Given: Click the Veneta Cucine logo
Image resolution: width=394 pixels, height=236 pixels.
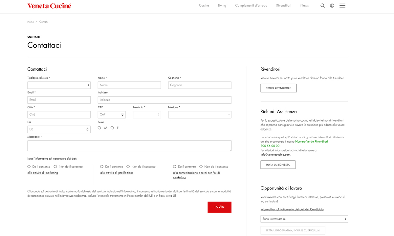Looking at the screenshot, I should pos(49,6).
